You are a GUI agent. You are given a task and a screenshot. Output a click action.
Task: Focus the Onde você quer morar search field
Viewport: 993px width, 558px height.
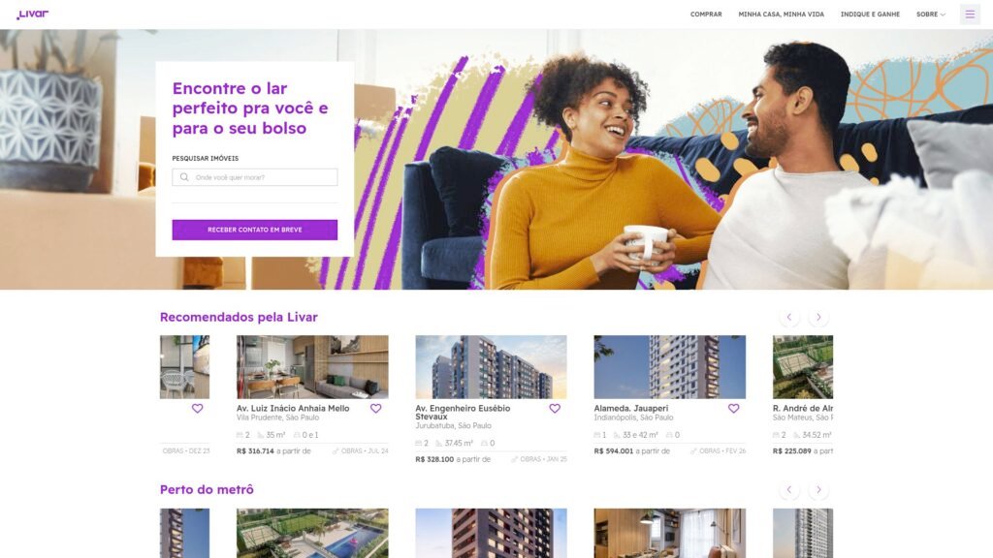tap(255, 177)
